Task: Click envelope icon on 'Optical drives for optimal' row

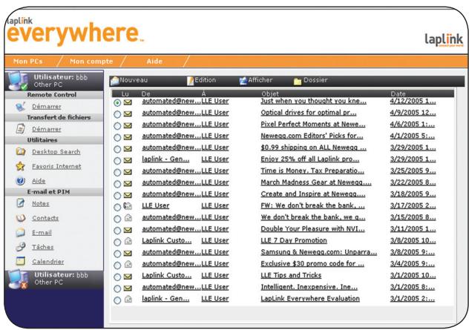Action: tap(128, 114)
